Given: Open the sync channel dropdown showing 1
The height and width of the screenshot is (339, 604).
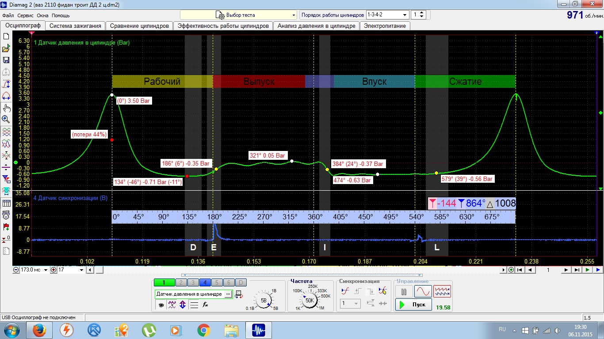Looking at the screenshot, I should point(351,304).
